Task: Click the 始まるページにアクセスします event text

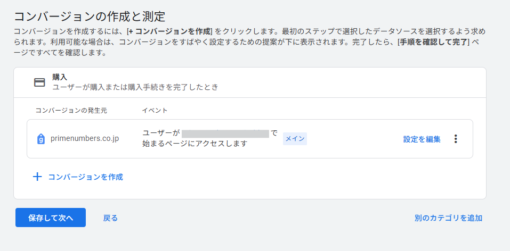Action: 195,144
